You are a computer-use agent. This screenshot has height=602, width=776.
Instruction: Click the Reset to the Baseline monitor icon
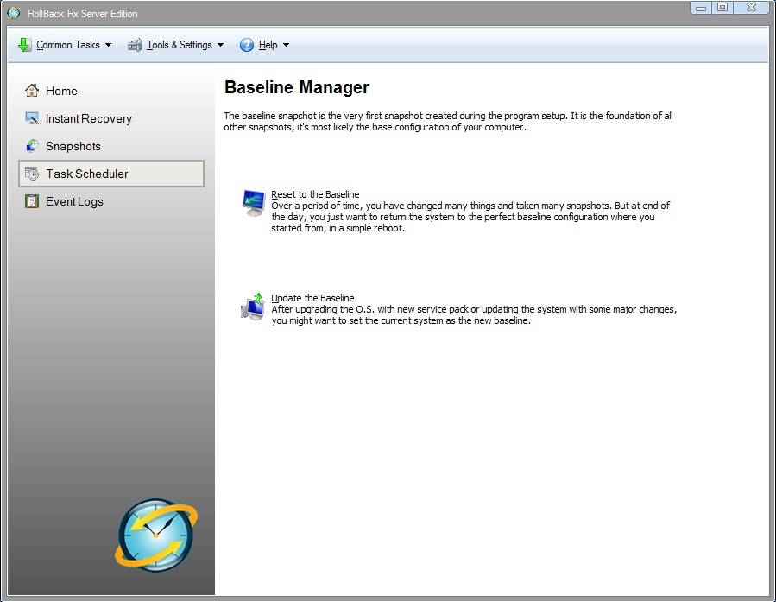[x=254, y=202]
